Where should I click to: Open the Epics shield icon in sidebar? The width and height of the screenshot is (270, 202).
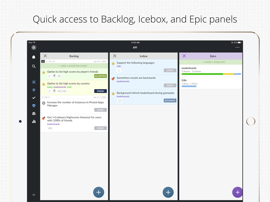tap(34, 106)
